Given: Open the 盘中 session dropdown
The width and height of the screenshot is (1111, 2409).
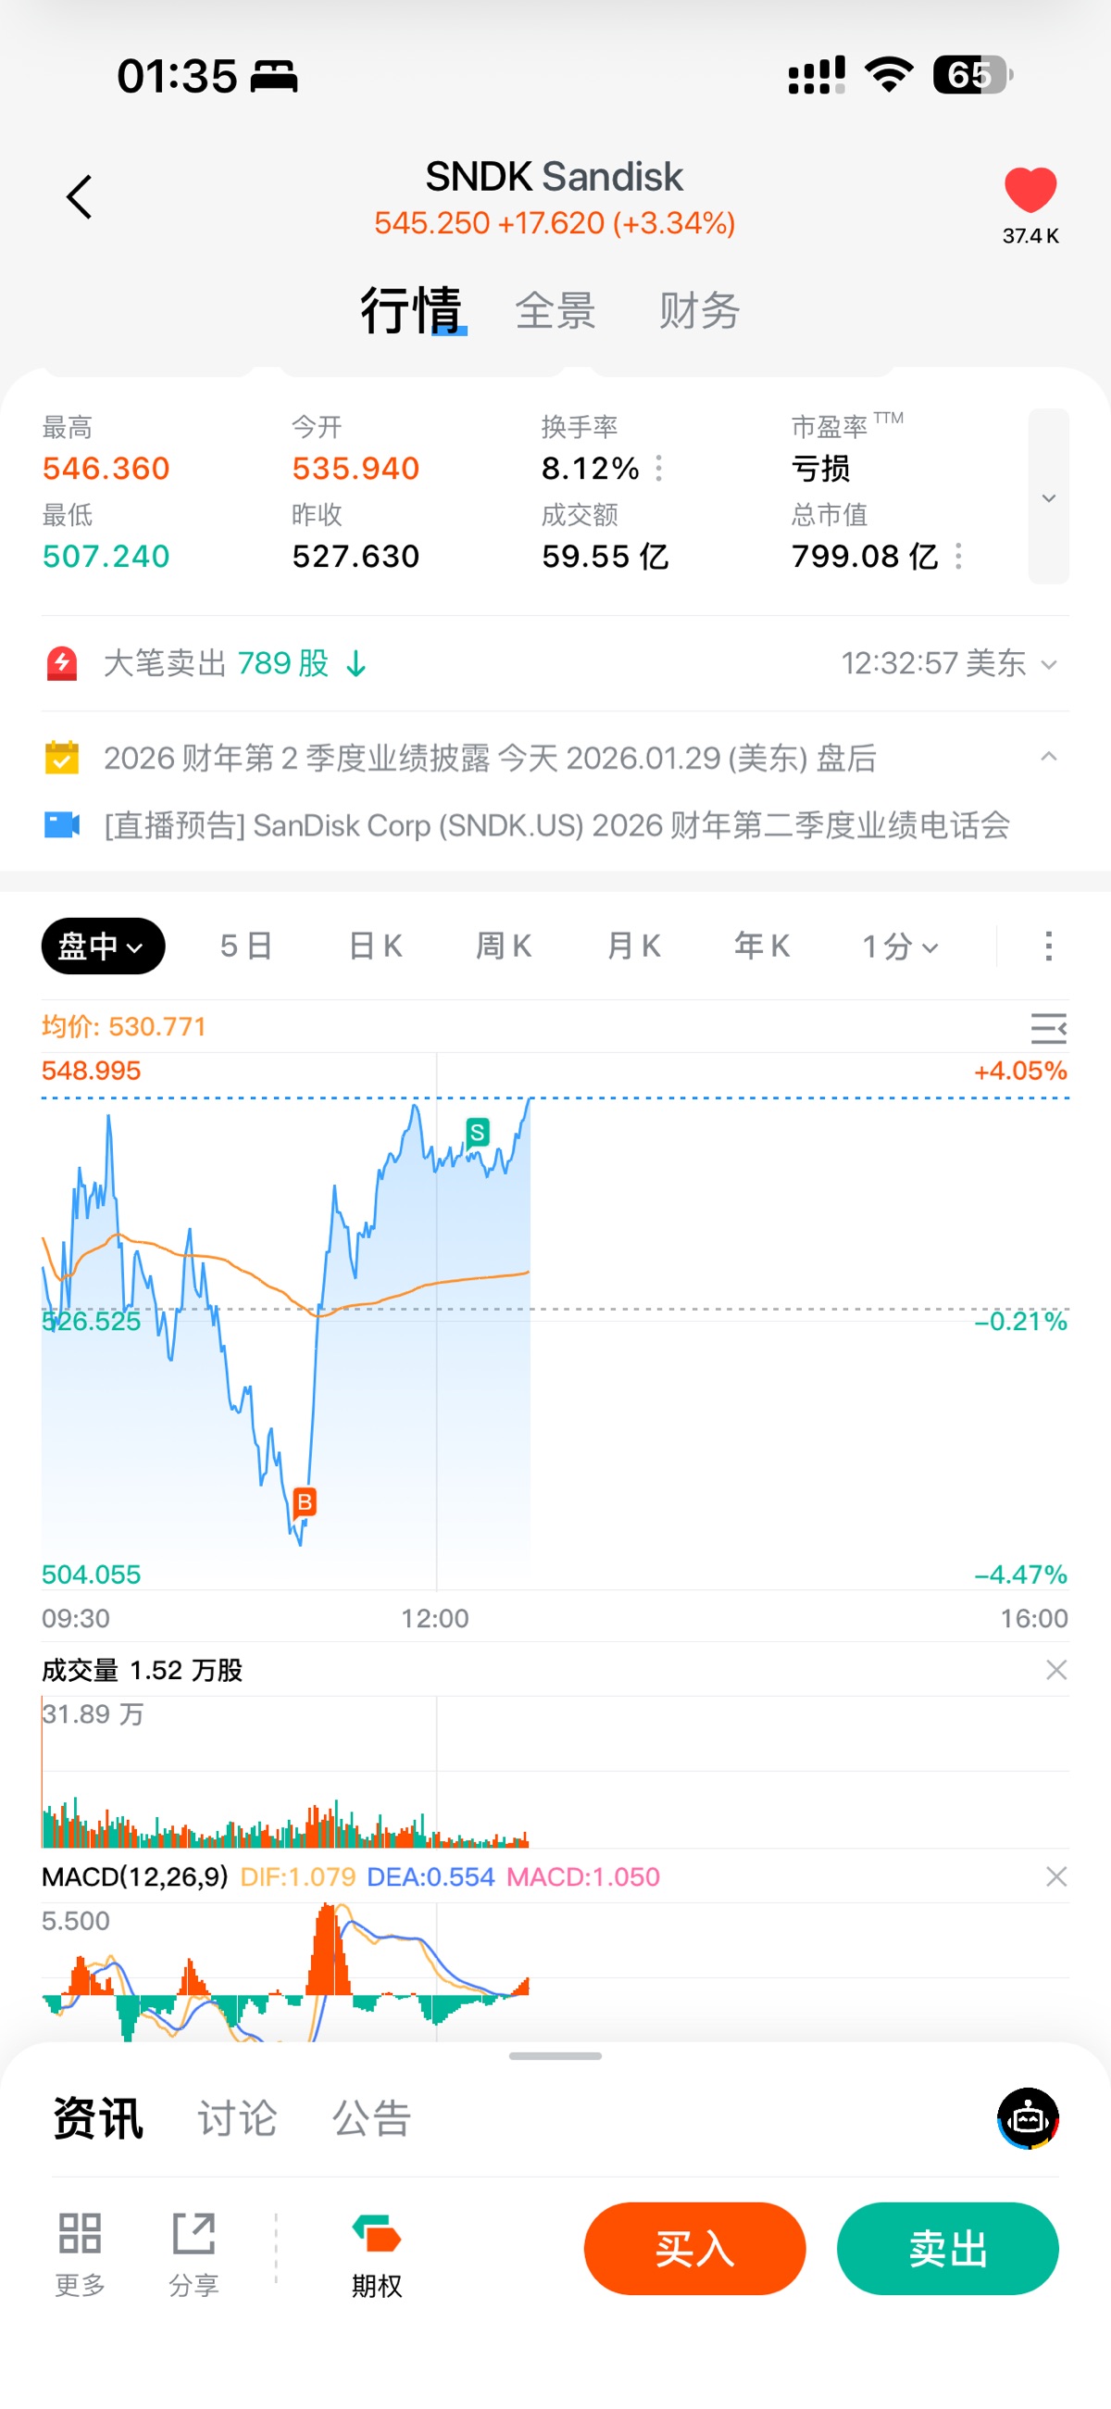Looking at the screenshot, I should pyautogui.click(x=103, y=946).
